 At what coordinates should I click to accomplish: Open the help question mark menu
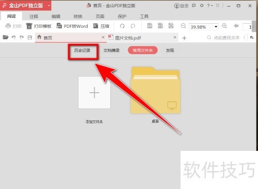[x=209, y=6]
